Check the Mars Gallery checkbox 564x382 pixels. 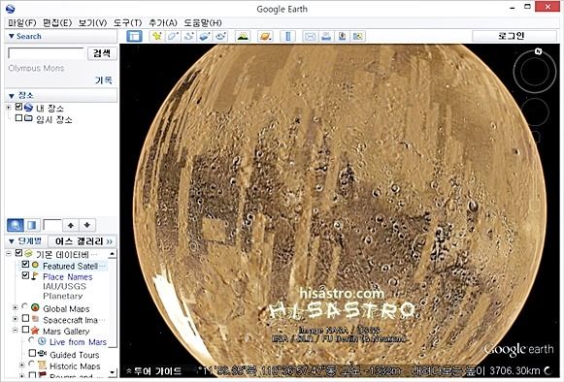[25, 330]
